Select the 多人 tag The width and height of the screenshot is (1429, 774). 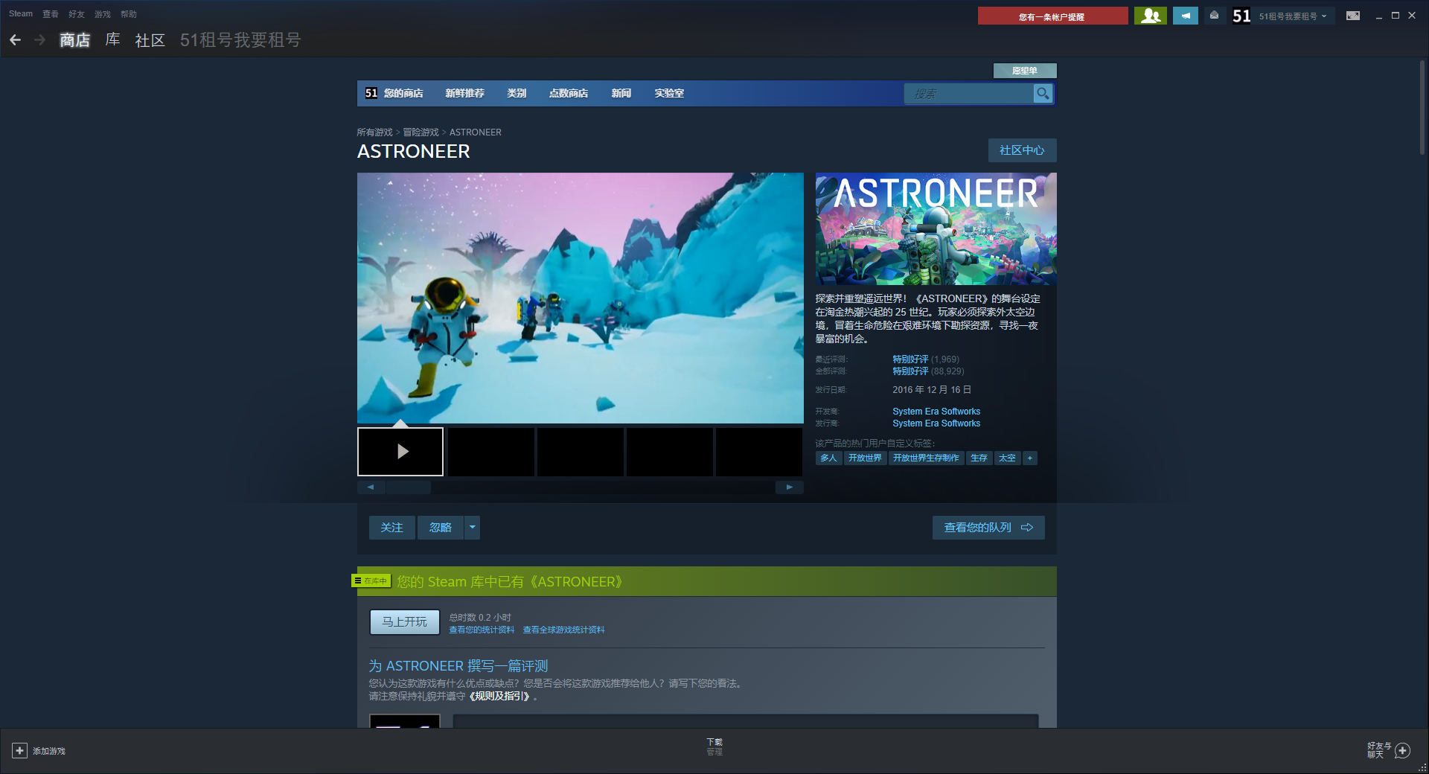828,458
